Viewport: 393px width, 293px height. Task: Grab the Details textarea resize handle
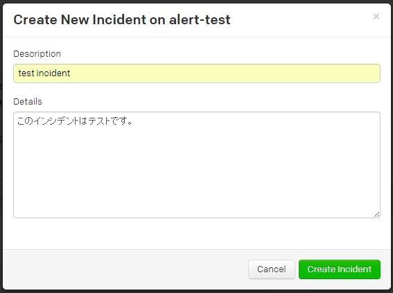click(376, 214)
